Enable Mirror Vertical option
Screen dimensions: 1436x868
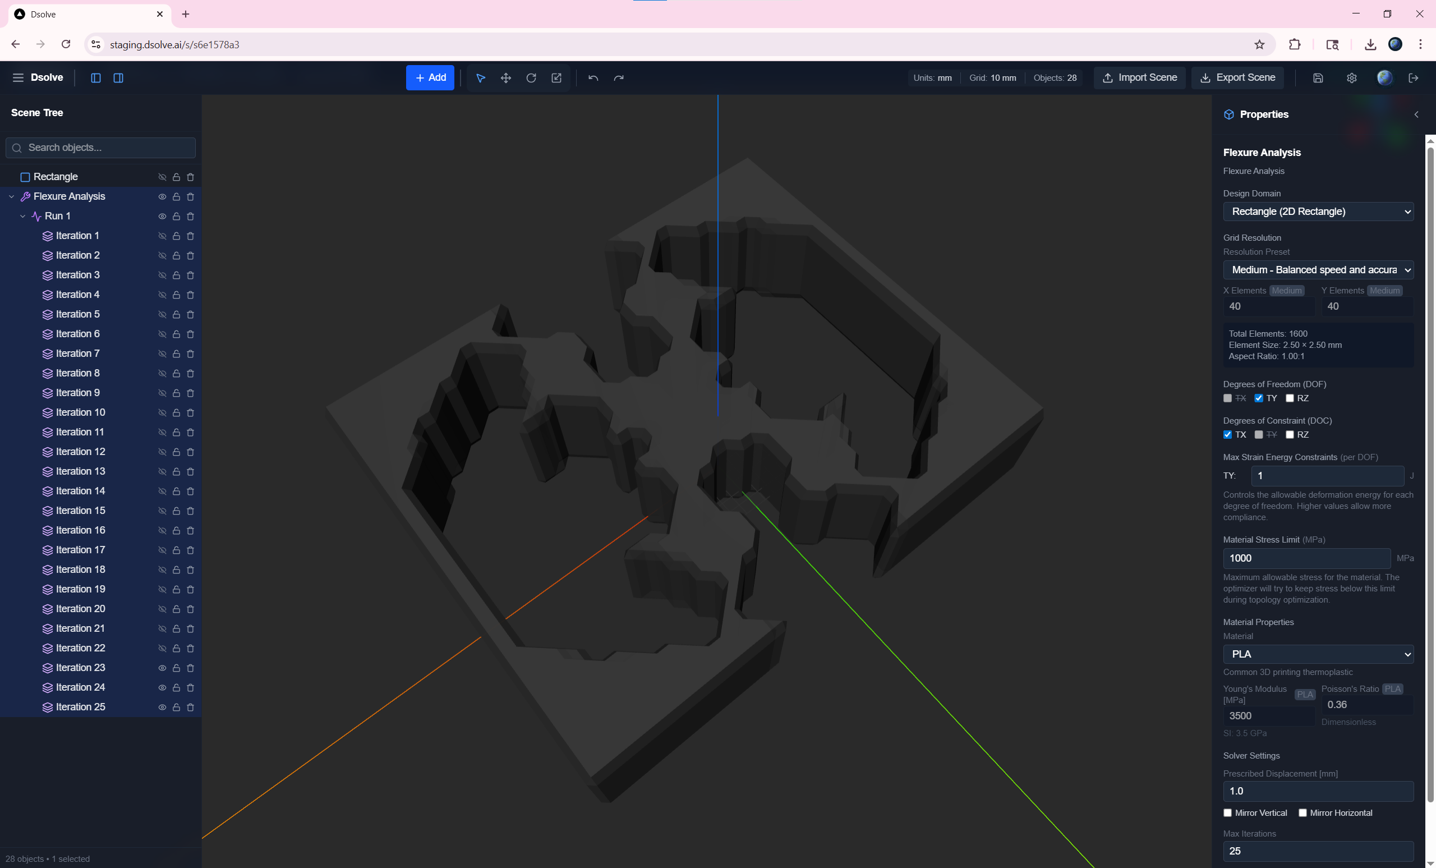pyautogui.click(x=1227, y=812)
